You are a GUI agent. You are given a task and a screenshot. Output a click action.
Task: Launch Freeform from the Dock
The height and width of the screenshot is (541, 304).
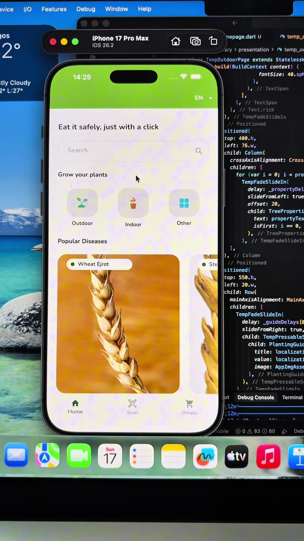click(x=205, y=456)
